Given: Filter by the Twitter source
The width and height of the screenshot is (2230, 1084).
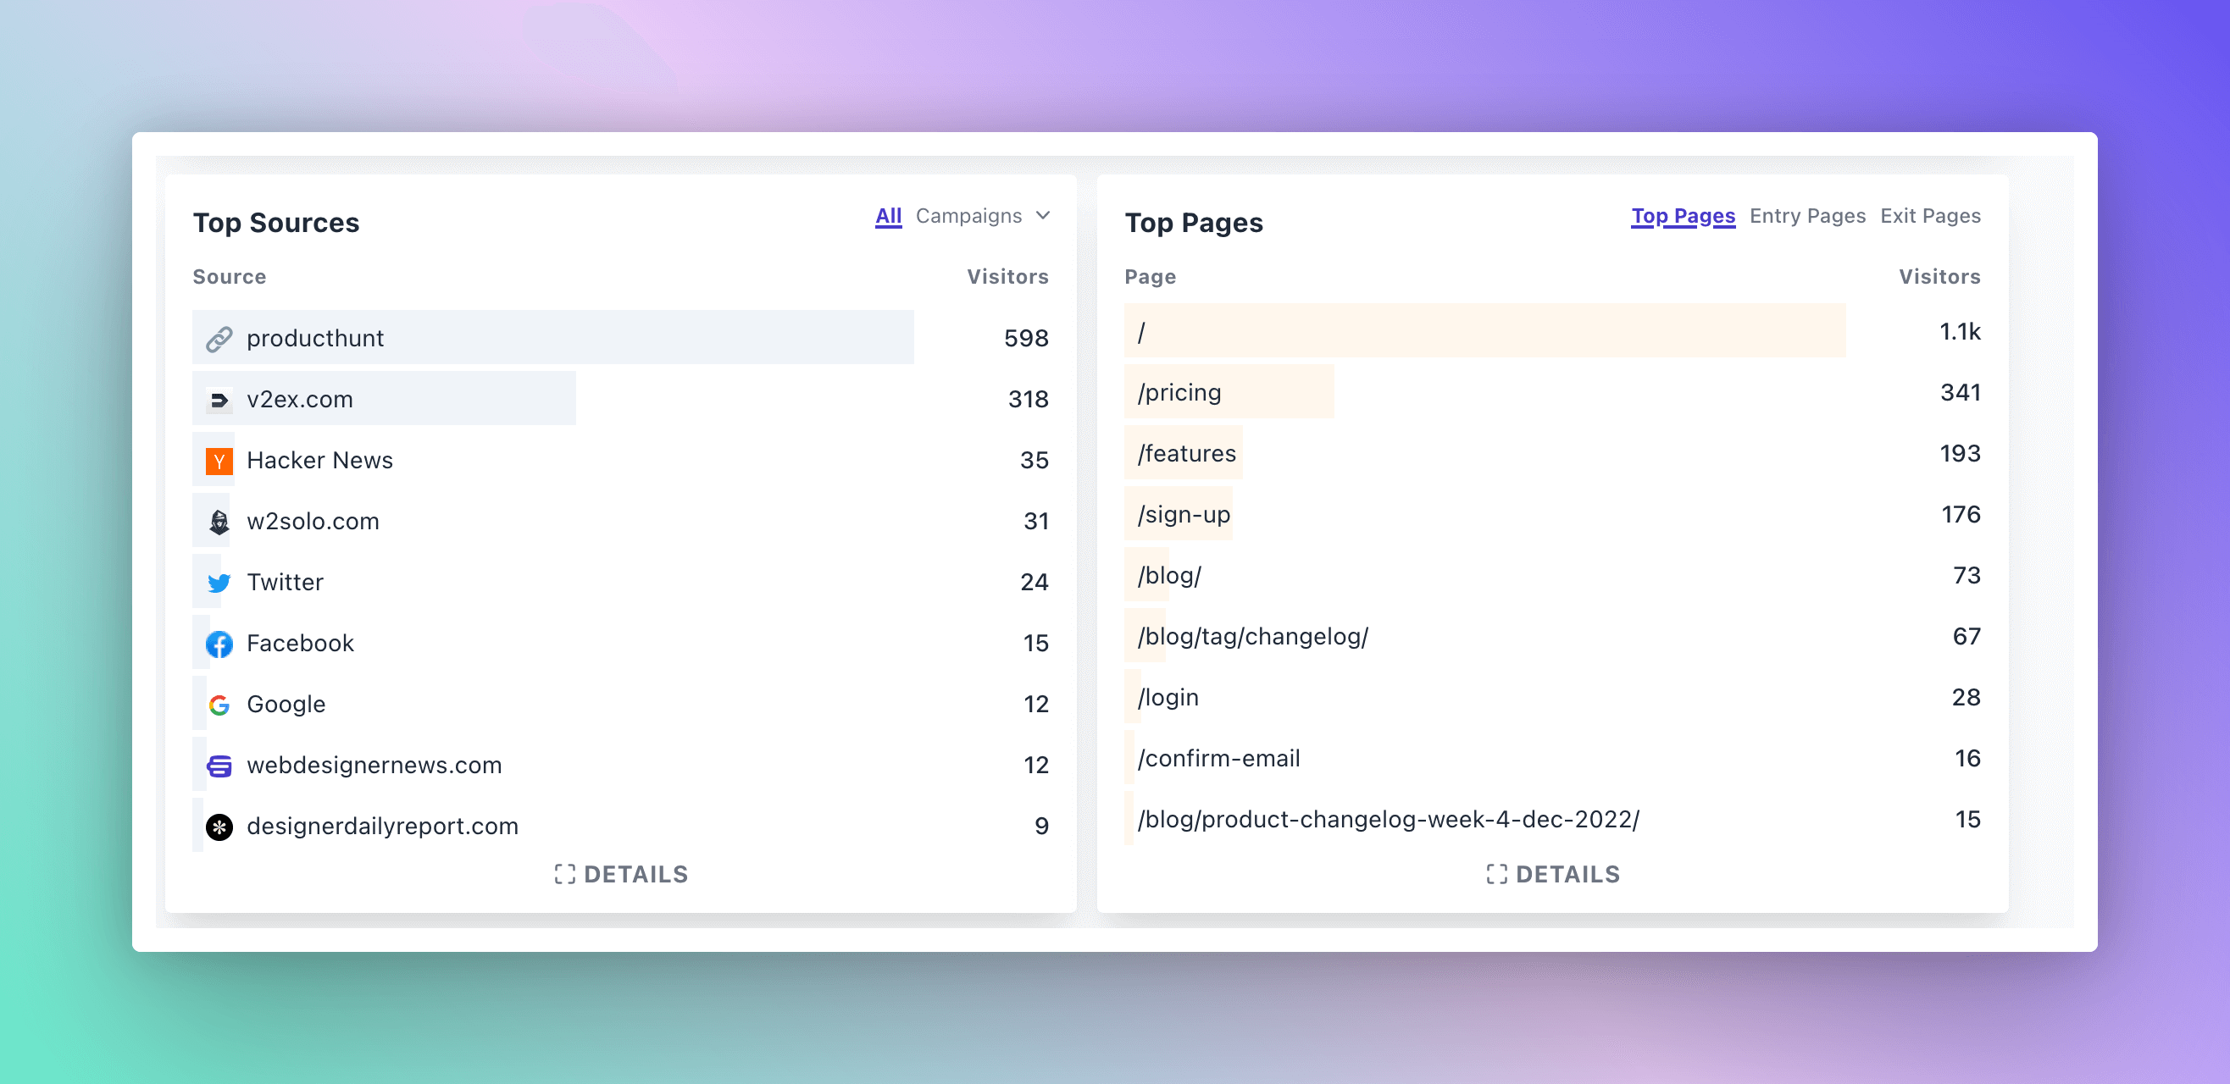Looking at the screenshot, I should point(285,583).
